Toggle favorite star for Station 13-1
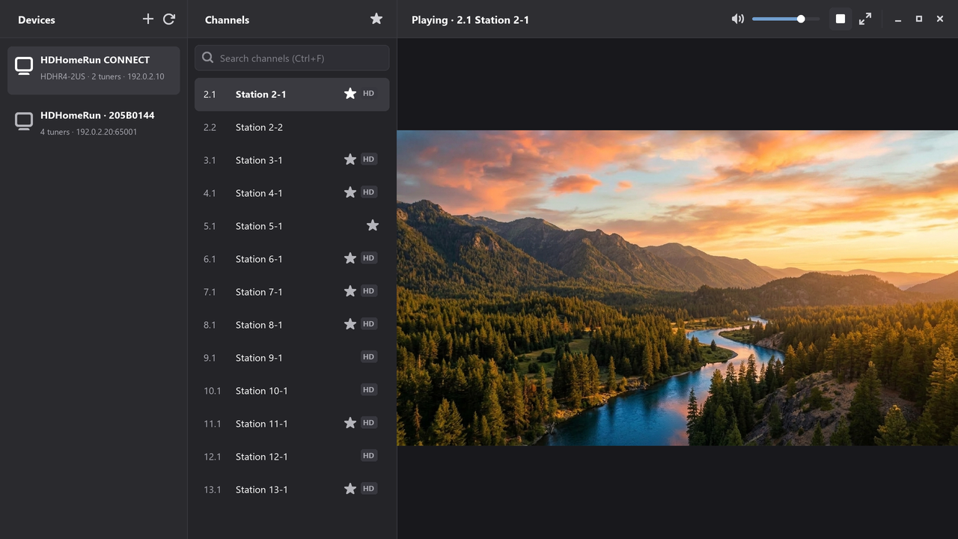Image resolution: width=958 pixels, height=539 pixels. pyautogui.click(x=350, y=489)
